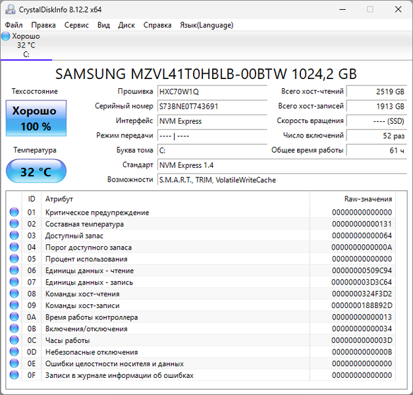Image resolution: width=413 pixels, height=395 pixels.
Task: Click the blue status orb beside Хорошо drive C:
Action: click(x=5, y=36)
